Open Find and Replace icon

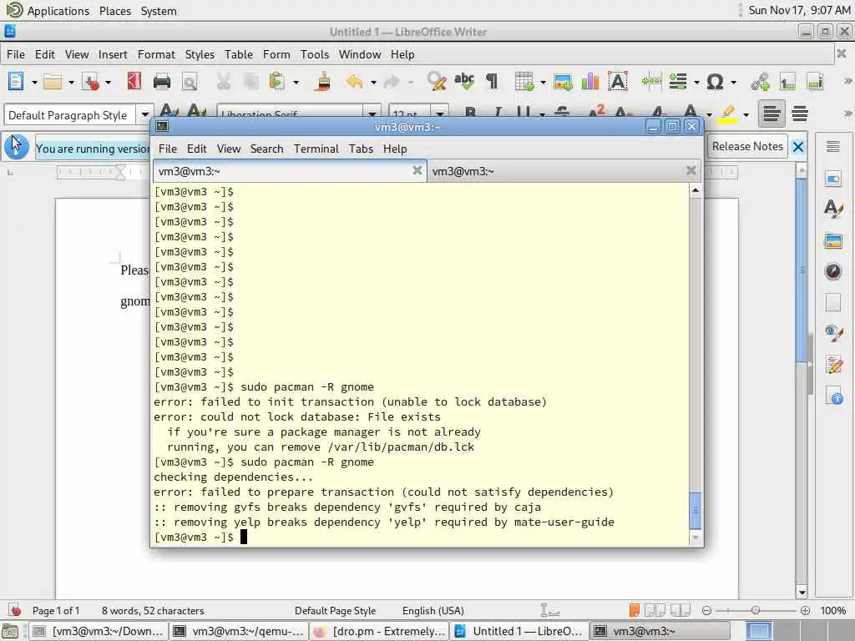436,82
